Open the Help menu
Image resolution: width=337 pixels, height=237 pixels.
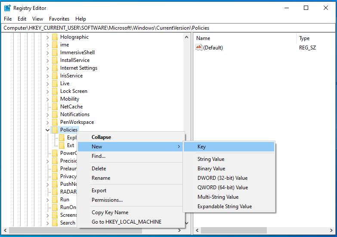click(x=80, y=19)
